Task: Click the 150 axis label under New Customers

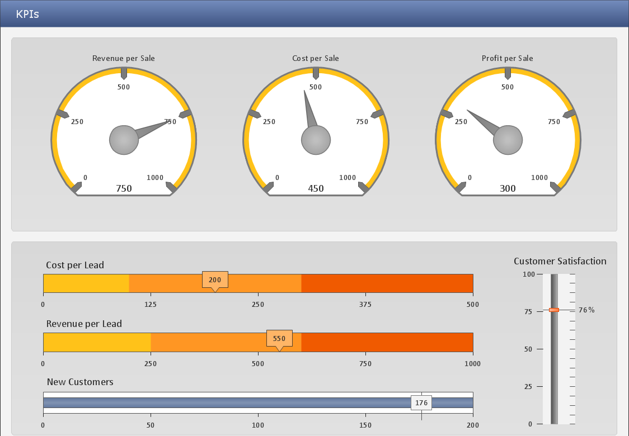Action: pyautogui.click(x=365, y=425)
